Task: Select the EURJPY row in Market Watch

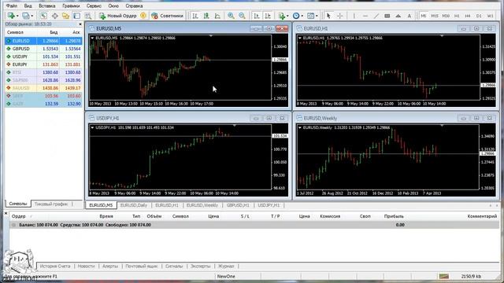Action: pos(43,64)
